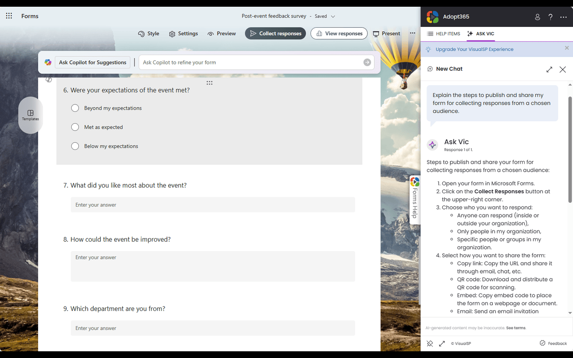Image resolution: width=573 pixels, height=358 pixels.
Task: Open the Templates side panel
Action: (30, 115)
